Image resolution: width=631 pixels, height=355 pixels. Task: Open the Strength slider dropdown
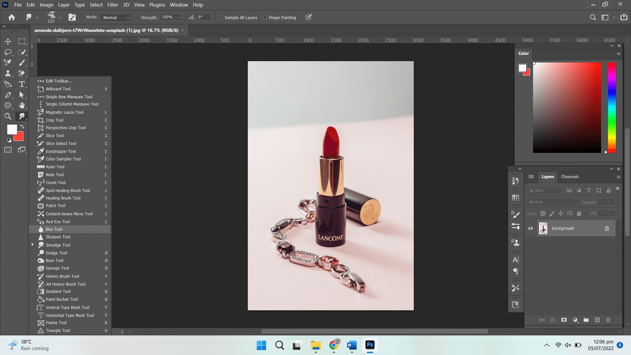pyautogui.click(x=178, y=17)
